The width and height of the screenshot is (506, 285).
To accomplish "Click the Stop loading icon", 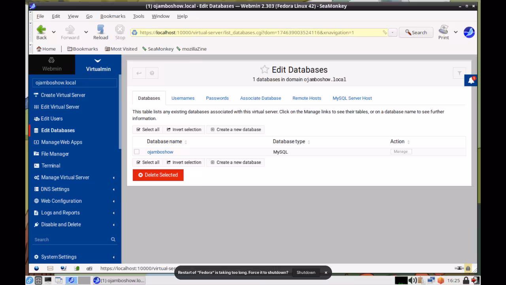I will coord(120,30).
